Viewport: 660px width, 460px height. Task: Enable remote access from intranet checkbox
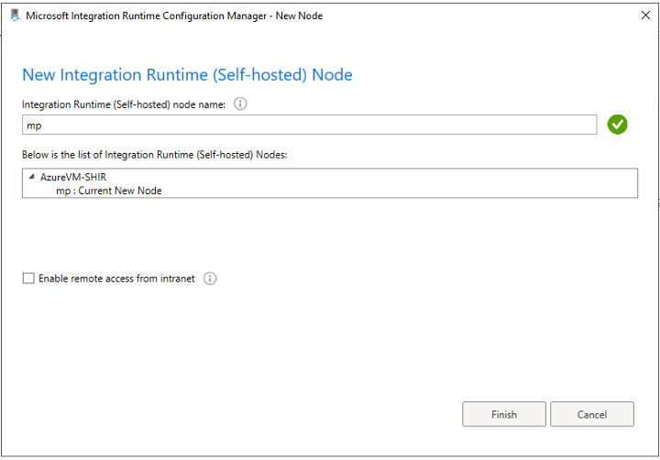click(x=28, y=279)
